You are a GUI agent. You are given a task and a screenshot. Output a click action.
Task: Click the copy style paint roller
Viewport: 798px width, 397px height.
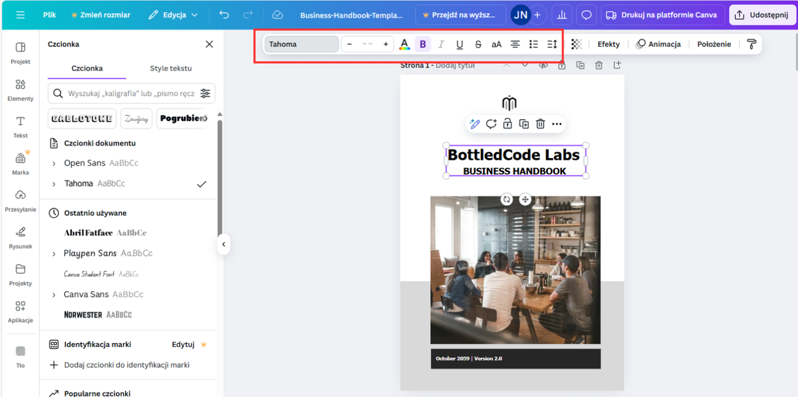pyautogui.click(x=751, y=44)
